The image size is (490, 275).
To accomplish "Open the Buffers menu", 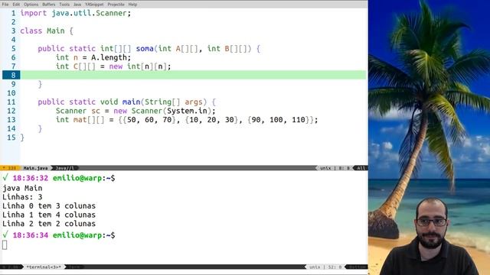I will coord(48,5).
